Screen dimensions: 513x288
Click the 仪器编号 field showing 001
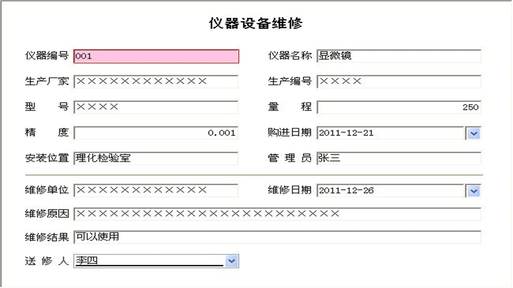click(156, 56)
